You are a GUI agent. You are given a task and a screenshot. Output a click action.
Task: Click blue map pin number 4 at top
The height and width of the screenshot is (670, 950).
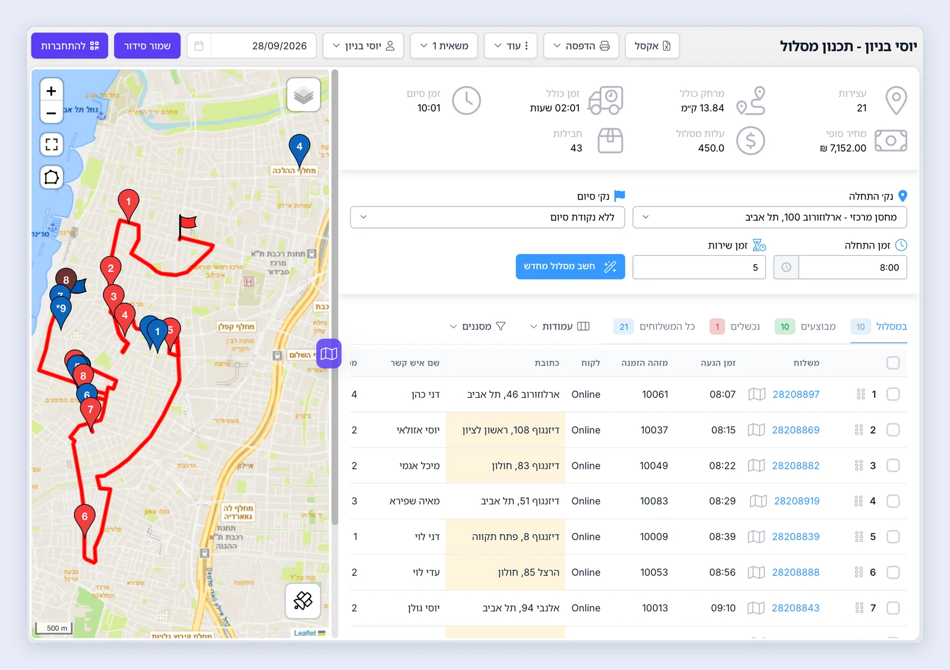[x=299, y=150]
